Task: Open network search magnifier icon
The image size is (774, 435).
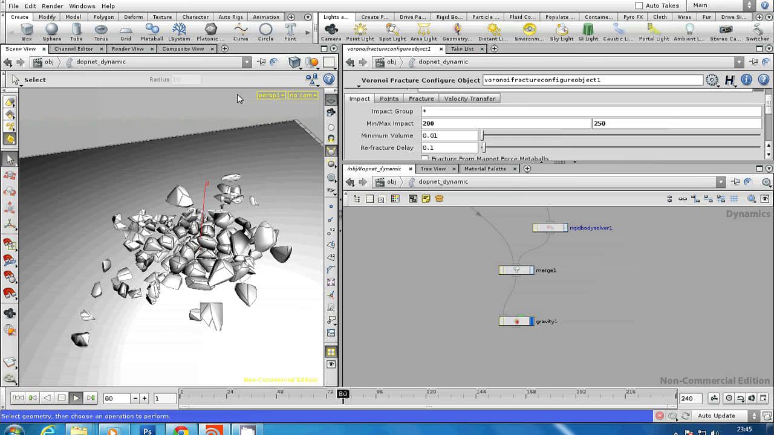Action: click(751, 199)
